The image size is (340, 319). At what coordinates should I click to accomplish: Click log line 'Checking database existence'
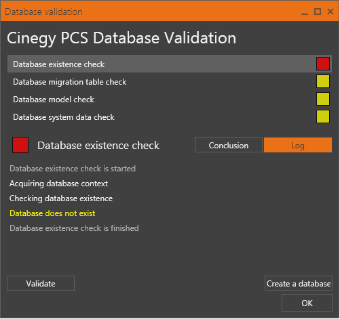[x=61, y=198]
